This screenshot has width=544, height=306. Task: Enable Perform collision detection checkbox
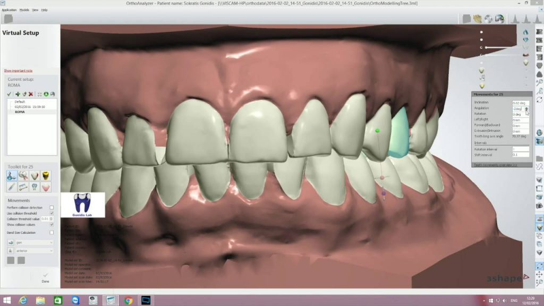tap(52, 207)
